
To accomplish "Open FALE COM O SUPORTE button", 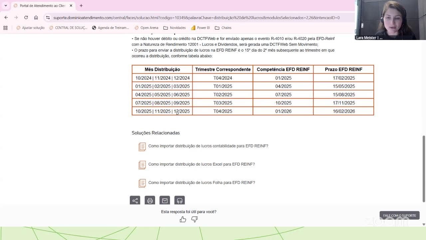I will (399, 215).
